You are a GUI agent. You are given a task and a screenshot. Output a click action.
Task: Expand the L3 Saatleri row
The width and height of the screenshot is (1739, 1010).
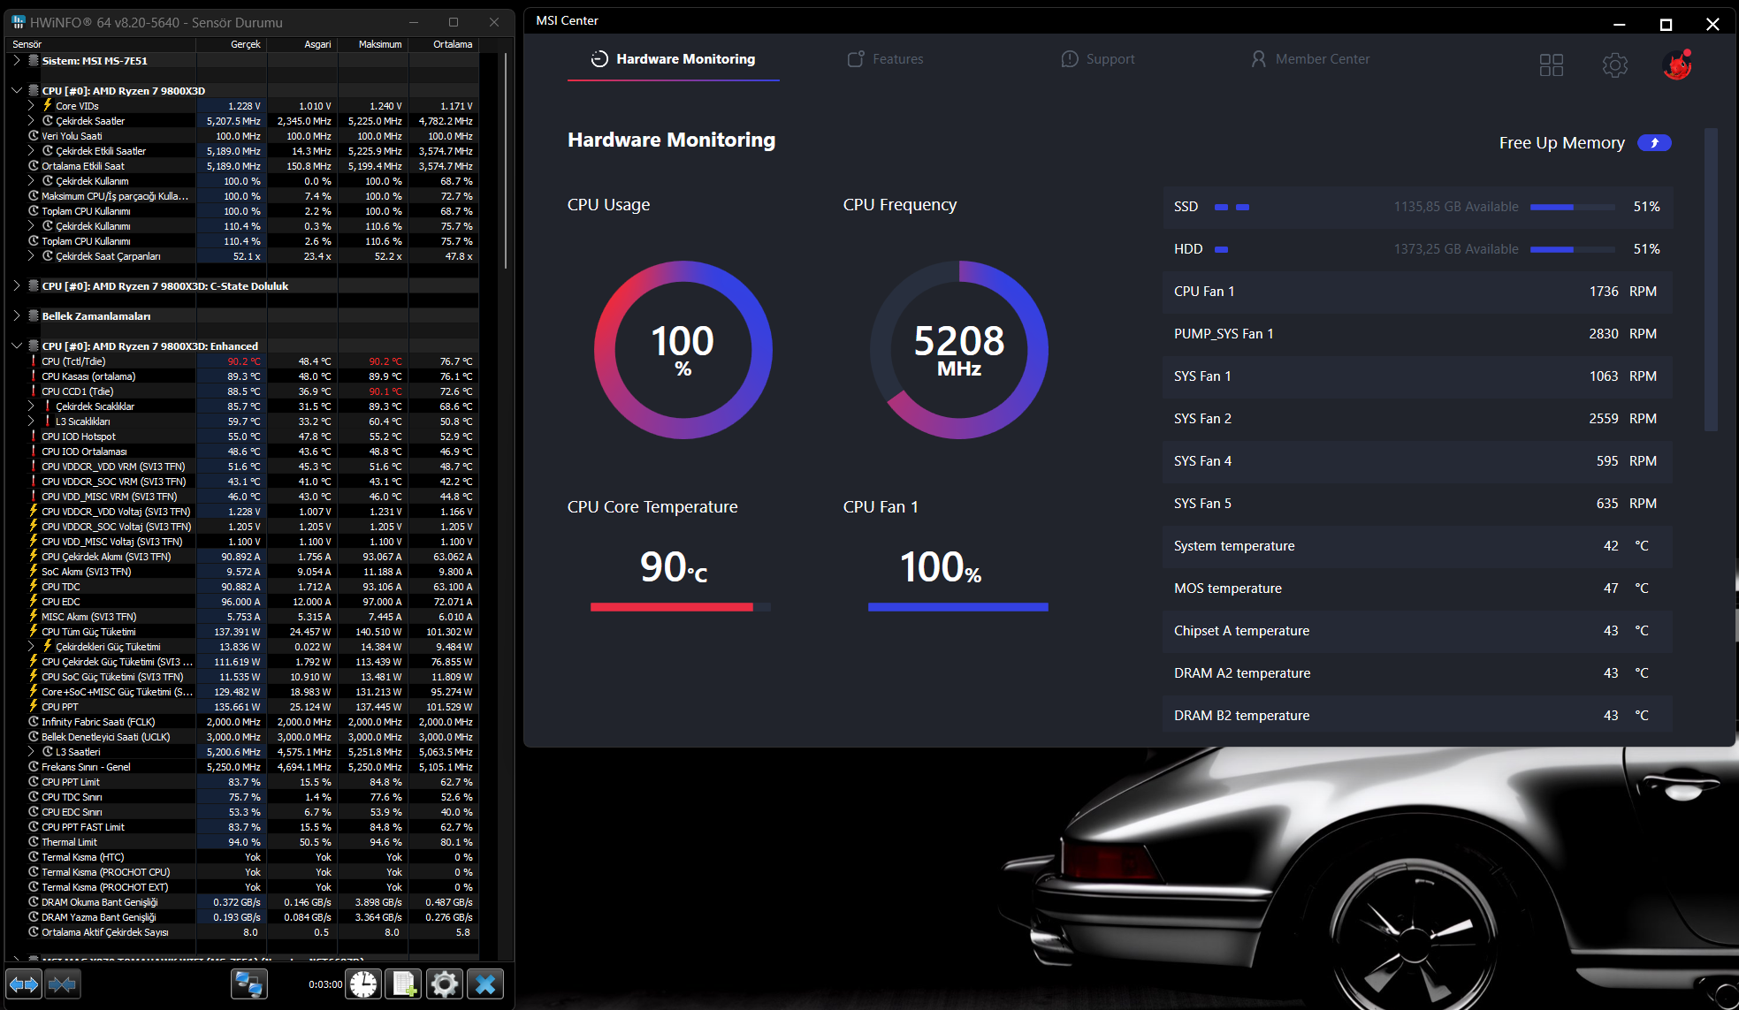(31, 752)
